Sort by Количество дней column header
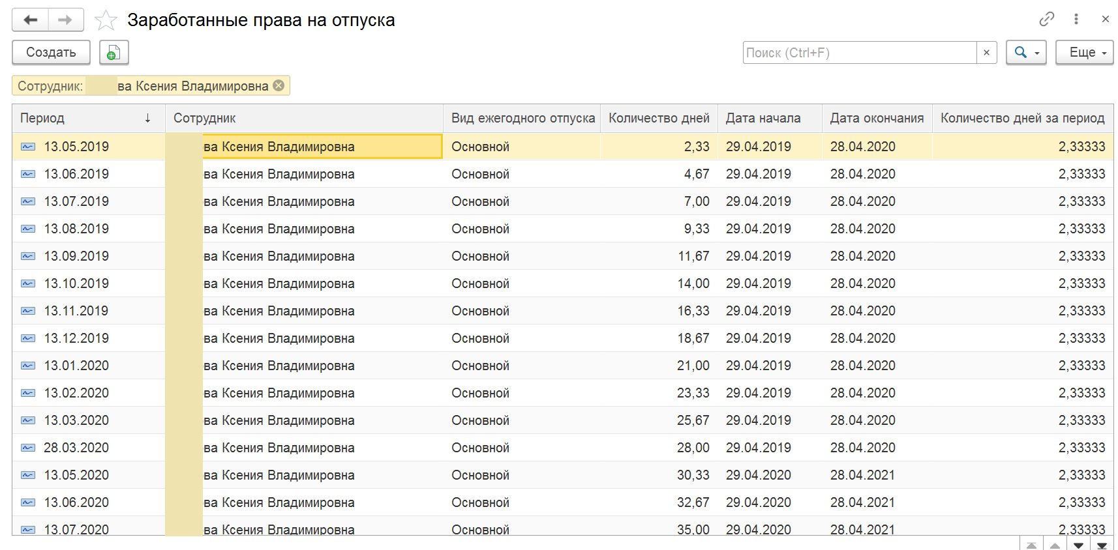 click(659, 118)
